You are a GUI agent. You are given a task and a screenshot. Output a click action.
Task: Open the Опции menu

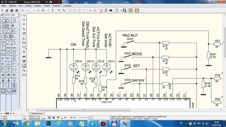47,6
